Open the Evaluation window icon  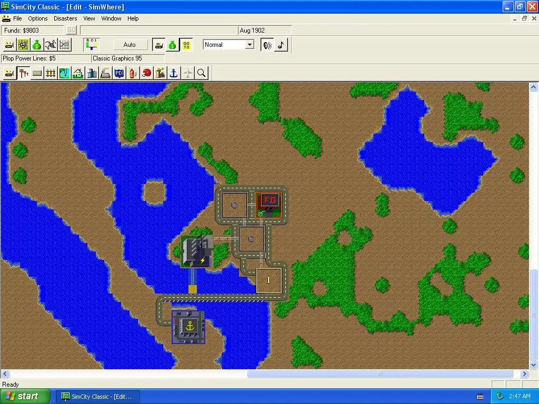coord(51,45)
